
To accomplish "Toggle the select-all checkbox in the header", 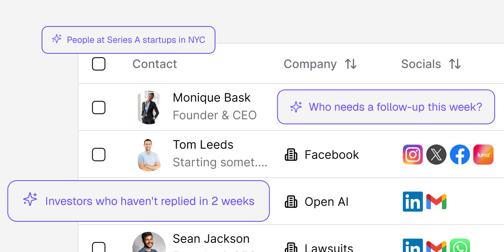I will point(99,64).
